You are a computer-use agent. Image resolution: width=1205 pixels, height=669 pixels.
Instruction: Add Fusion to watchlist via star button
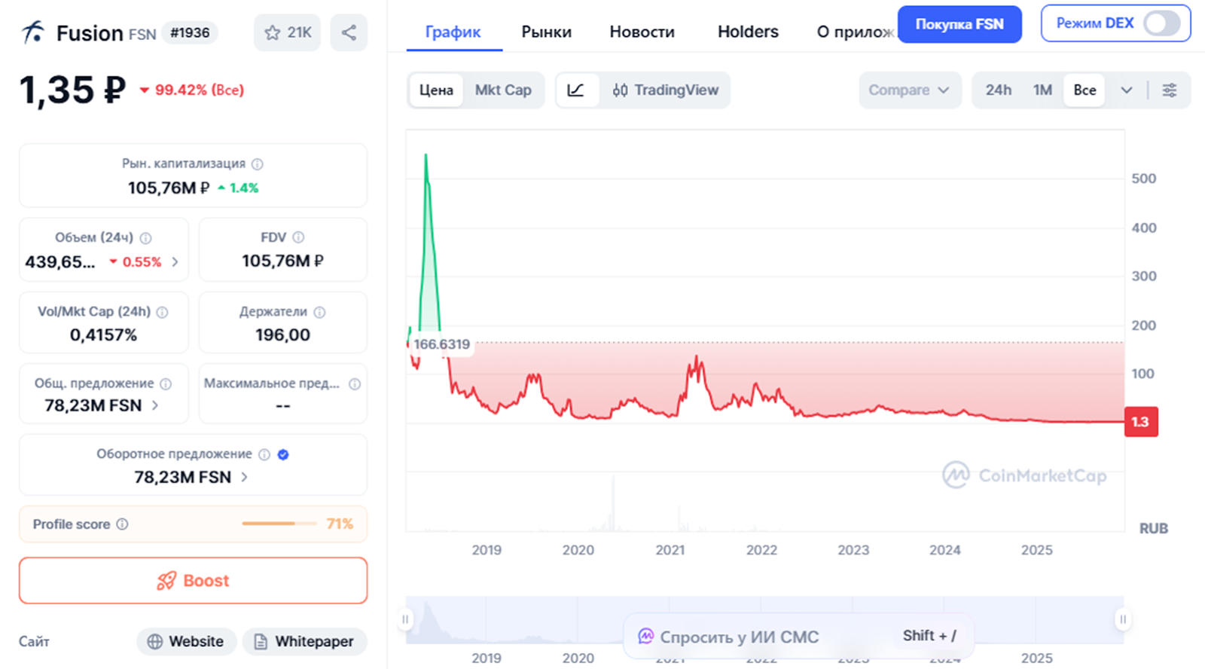pyautogui.click(x=288, y=32)
